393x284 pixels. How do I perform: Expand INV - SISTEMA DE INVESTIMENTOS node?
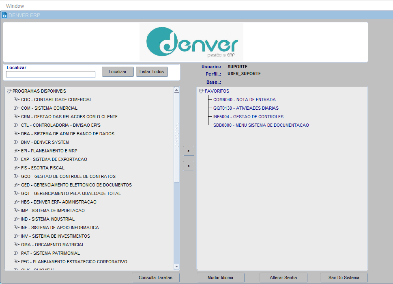coord(16,236)
